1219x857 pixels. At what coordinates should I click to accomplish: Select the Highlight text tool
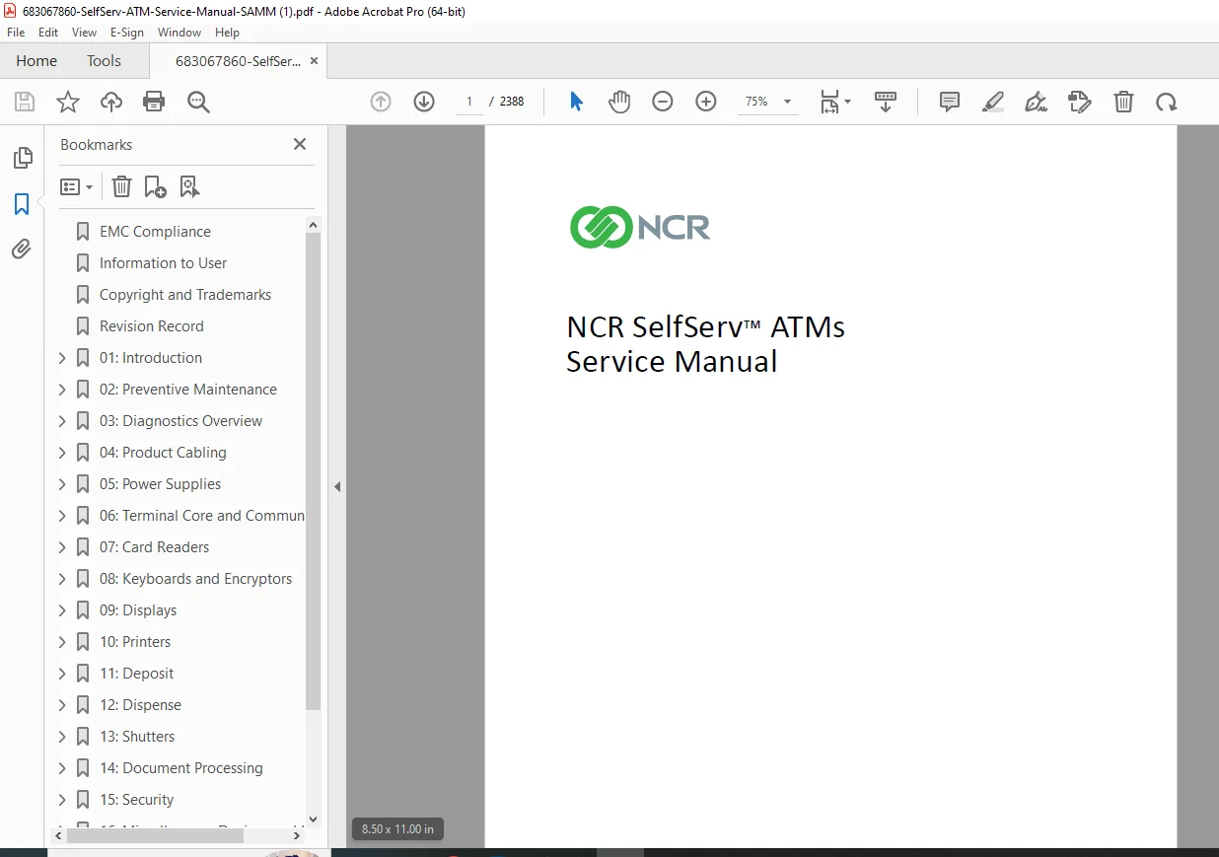tap(993, 102)
